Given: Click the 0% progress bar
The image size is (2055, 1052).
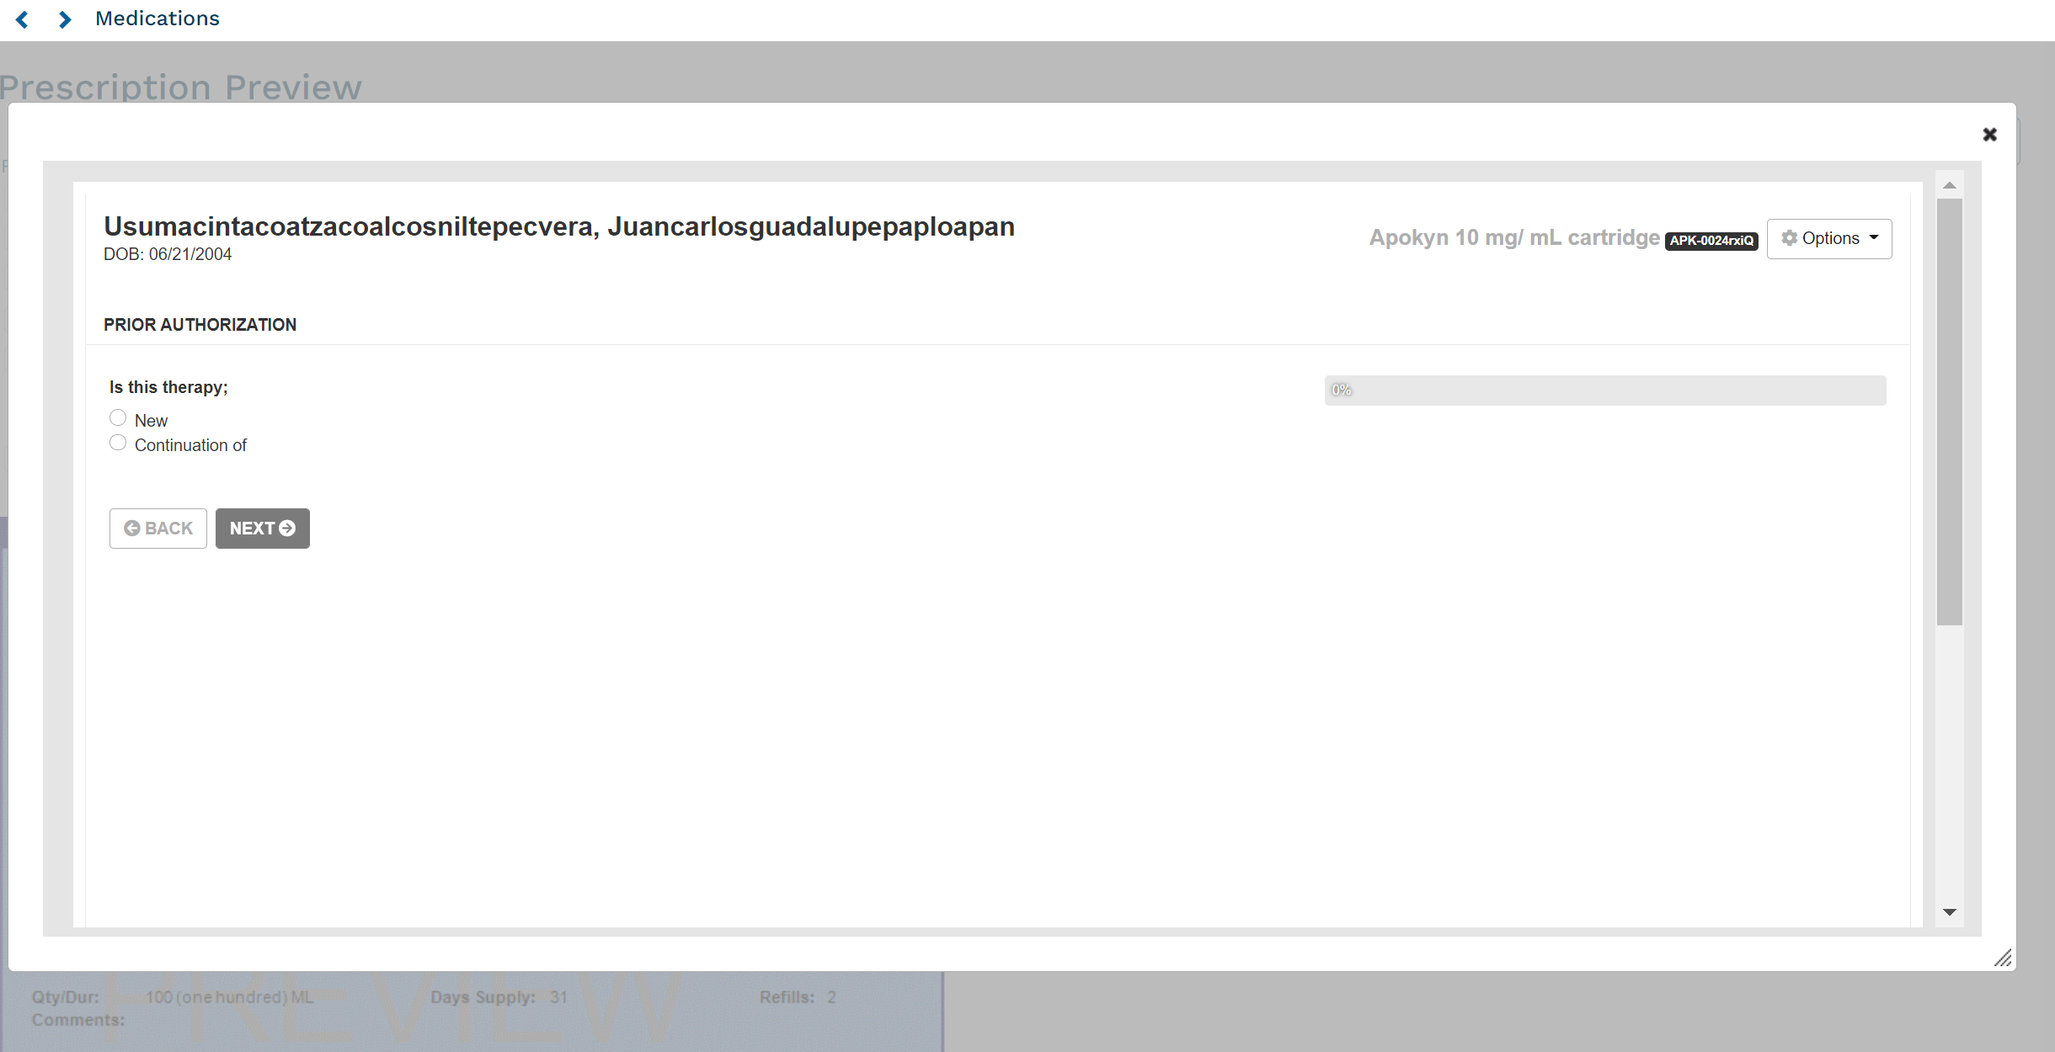Looking at the screenshot, I should (1605, 391).
